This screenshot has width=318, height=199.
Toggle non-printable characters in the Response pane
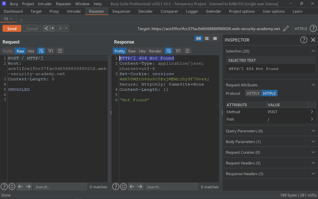[x=178, y=51]
